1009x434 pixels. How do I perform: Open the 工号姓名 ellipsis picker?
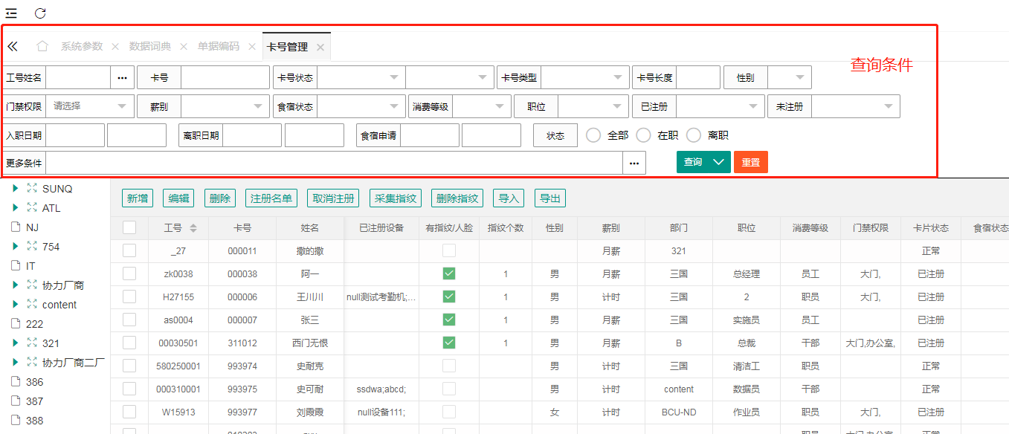pyautogui.click(x=123, y=77)
